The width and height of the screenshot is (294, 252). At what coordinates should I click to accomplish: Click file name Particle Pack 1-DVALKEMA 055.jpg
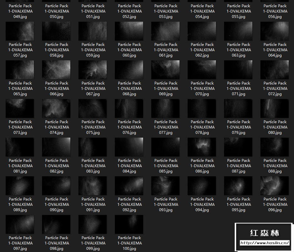(238, 11)
